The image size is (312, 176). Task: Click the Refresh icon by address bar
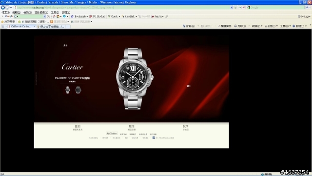[x=239, y=8]
